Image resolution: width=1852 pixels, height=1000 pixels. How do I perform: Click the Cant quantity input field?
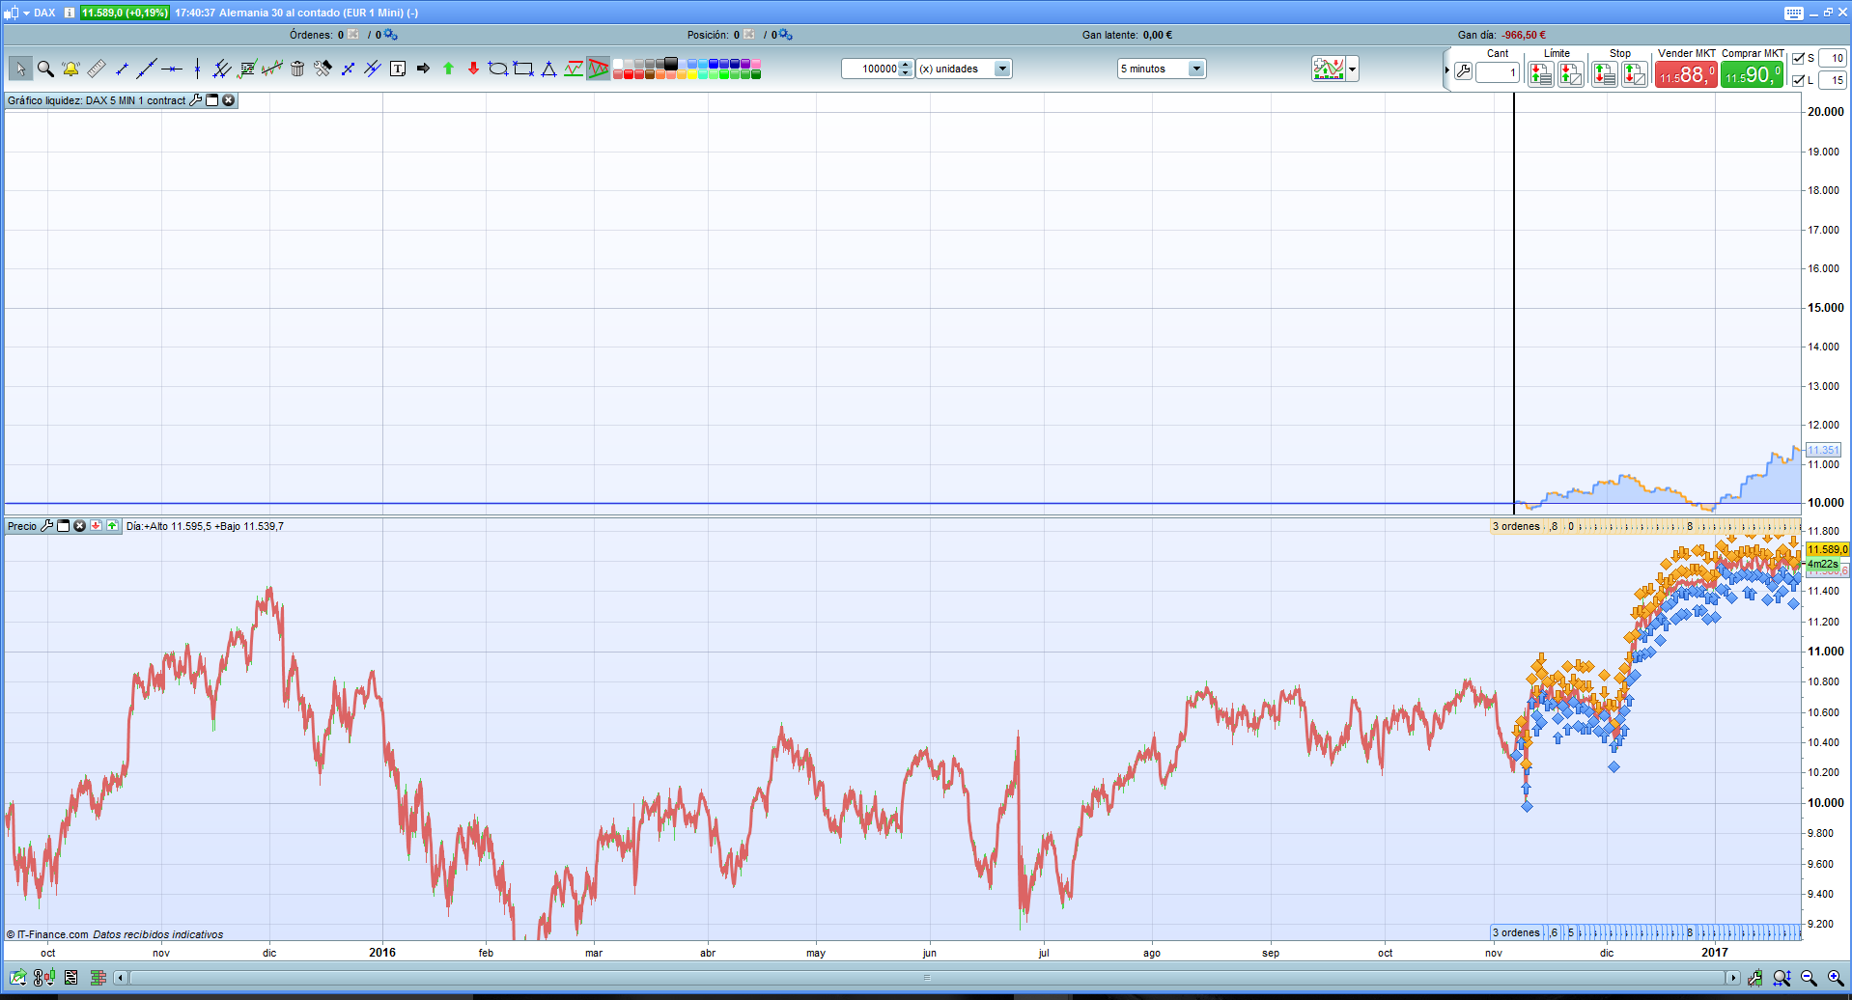[x=1498, y=72]
